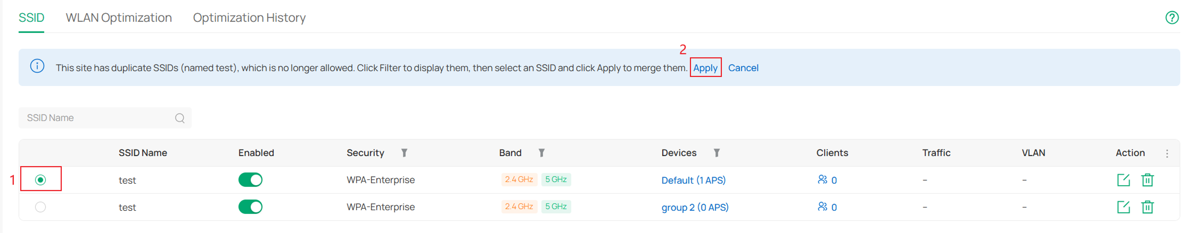
Task: Click WPA-Enterprise in the group 2 row
Action: pos(380,207)
